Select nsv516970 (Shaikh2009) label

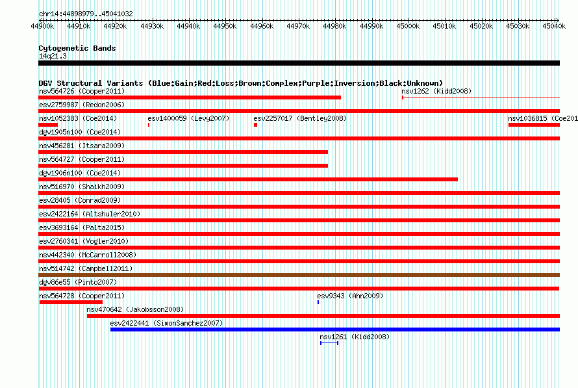[82, 187]
